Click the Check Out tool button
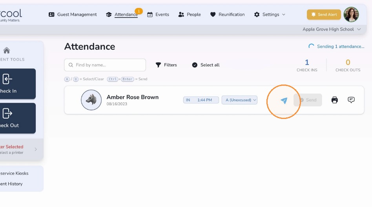This screenshot has height=207, width=372. pyautogui.click(x=18, y=118)
